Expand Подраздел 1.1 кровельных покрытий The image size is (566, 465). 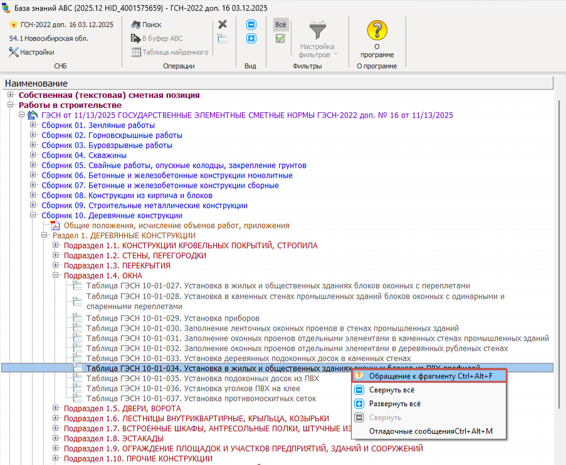56,245
